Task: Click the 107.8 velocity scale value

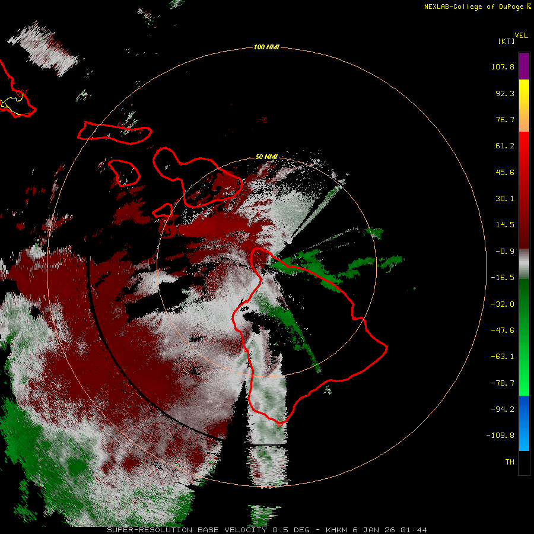Action: (x=503, y=66)
